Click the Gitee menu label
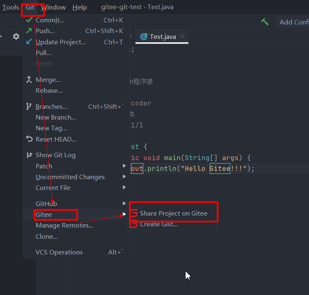The width and height of the screenshot is (309, 295). (43, 215)
